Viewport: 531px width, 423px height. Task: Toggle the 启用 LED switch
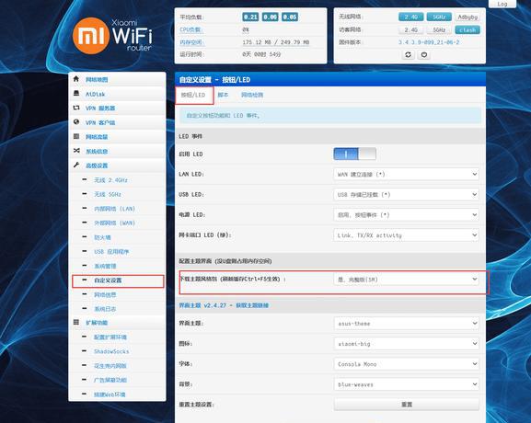pos(354,154)
